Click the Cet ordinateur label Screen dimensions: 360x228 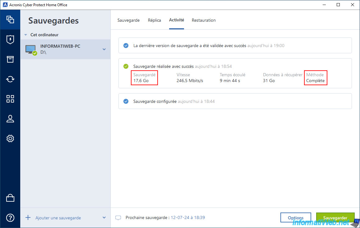pyautogui.click(x=44, y=35)
